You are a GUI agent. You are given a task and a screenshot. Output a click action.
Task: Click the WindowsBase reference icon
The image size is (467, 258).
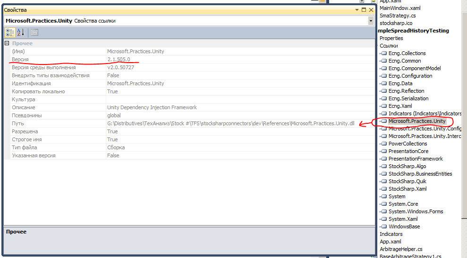click(383, 227)
